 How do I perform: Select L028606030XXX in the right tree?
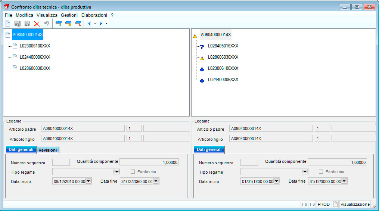click(x=223, y=57)
